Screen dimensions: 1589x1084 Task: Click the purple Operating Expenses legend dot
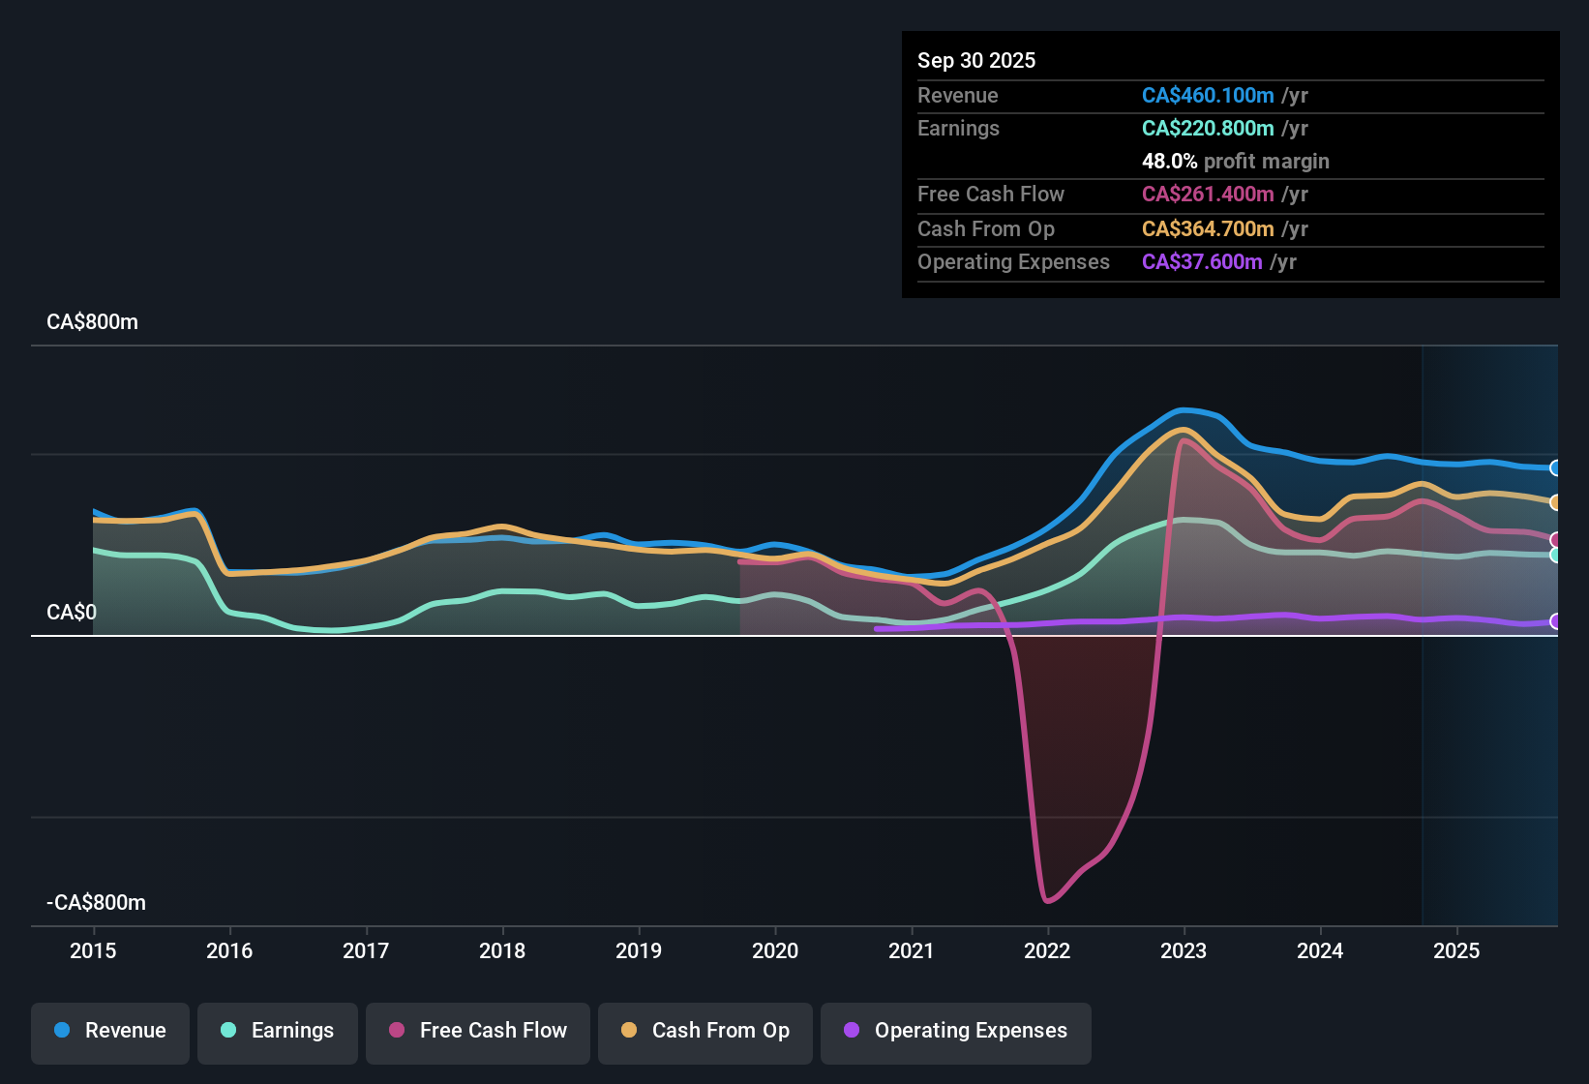click(852, 1031)
